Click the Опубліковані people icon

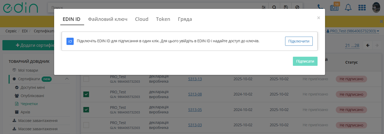click(x=17, y=96)
